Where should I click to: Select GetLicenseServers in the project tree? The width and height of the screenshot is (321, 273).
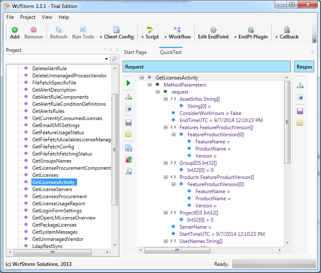(52, 189)
